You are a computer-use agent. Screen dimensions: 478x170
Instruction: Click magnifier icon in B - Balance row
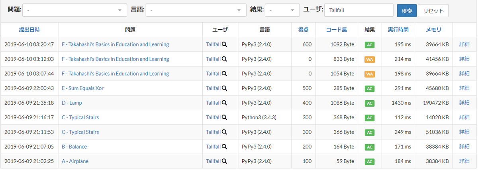225,147
